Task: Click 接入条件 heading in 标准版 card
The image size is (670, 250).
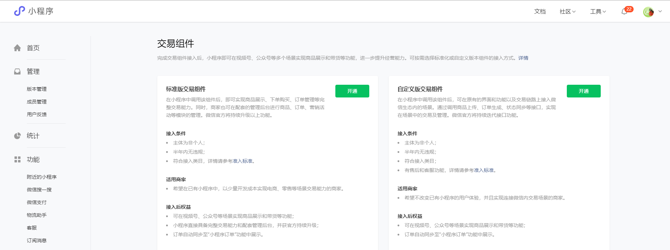Action: pos(176,133)
